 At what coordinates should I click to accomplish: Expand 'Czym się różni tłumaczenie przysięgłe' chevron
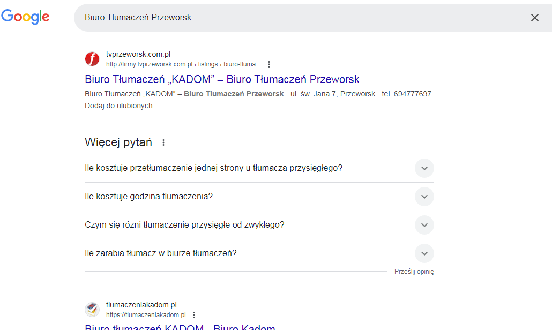tap(424, 225)
